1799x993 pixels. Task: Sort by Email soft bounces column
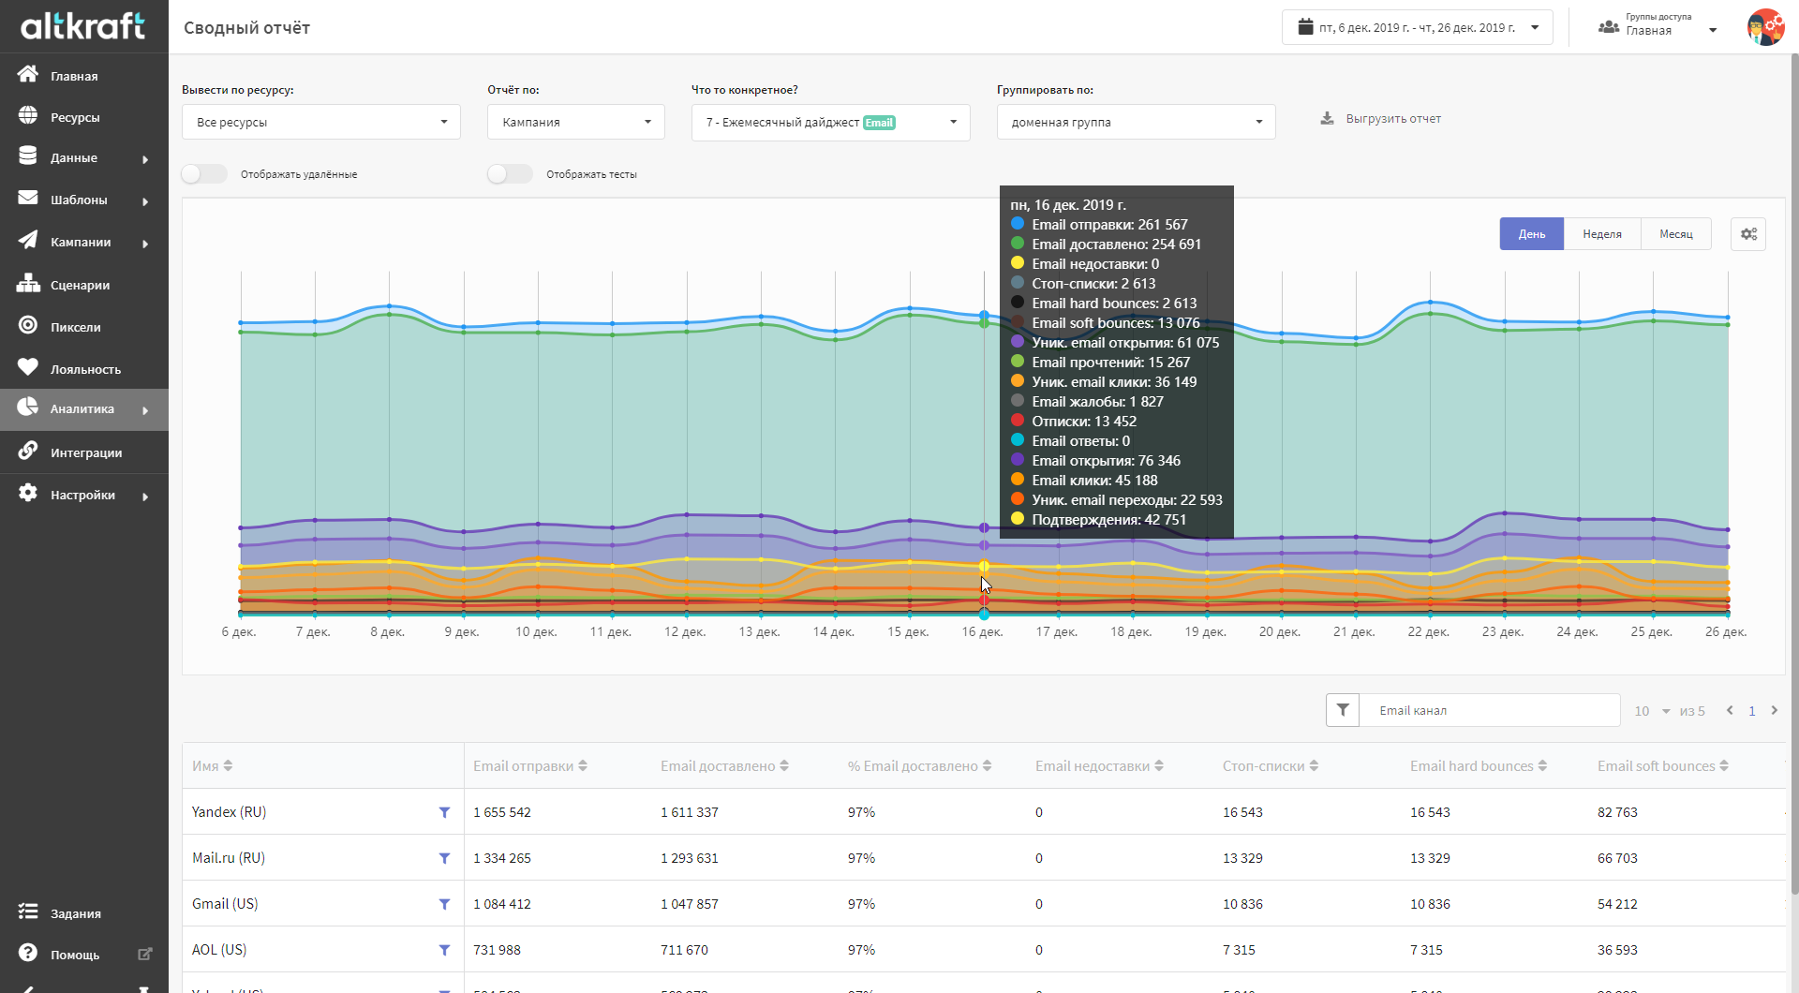[x=1663, y=765]
